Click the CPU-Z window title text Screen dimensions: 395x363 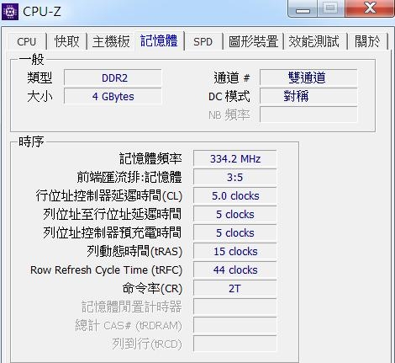click(x=42, y=12)
